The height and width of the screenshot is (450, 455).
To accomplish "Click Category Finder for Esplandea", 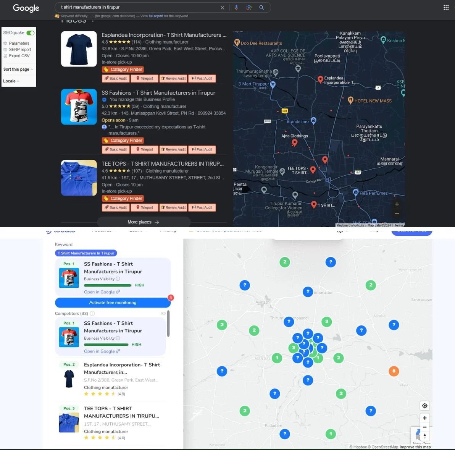I will (x=123, y=70).
